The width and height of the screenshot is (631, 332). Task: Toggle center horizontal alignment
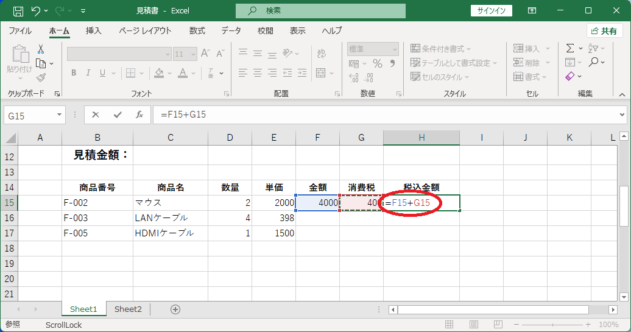(x=258, y=73)
